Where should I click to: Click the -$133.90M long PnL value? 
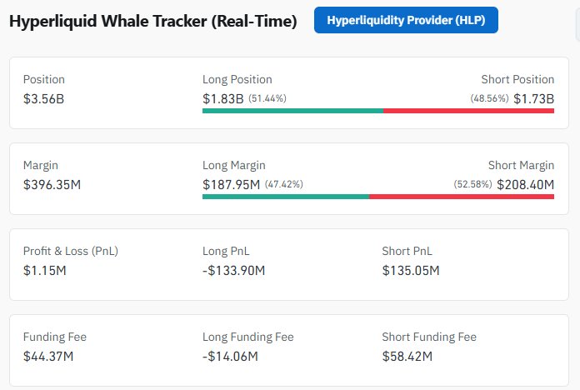234,270
